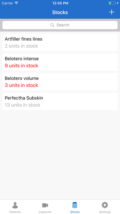Choose the Perfectha Subskin product
Viewport: 120px width, 214px height.
[60, 101]
